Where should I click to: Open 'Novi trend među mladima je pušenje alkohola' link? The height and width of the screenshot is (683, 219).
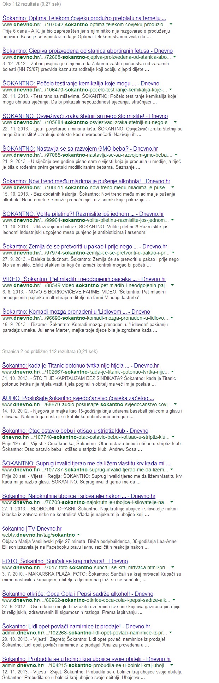pos(86,181)
